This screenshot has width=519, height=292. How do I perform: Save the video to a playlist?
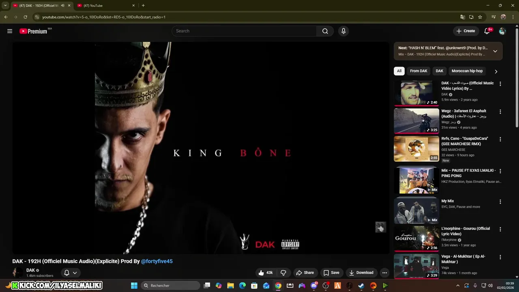[x=331, y=273]
